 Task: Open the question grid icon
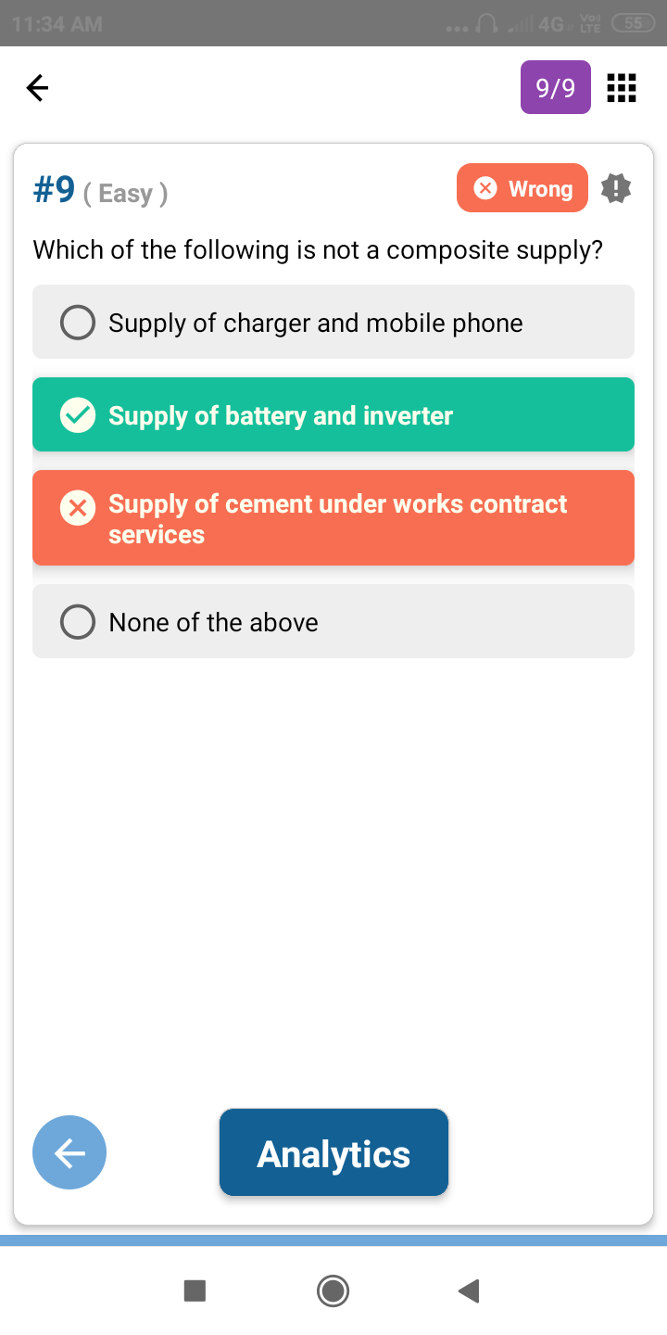(x=621, y=88)
